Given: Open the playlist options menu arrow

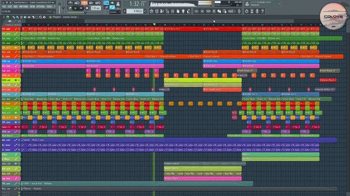Looking at the screenshot, I should [4, 17].
